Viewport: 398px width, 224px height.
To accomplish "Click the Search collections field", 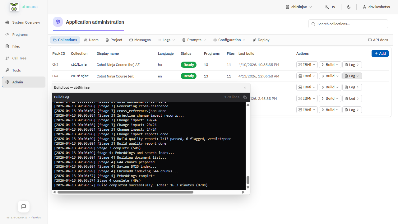I will [x=348, y=24].
